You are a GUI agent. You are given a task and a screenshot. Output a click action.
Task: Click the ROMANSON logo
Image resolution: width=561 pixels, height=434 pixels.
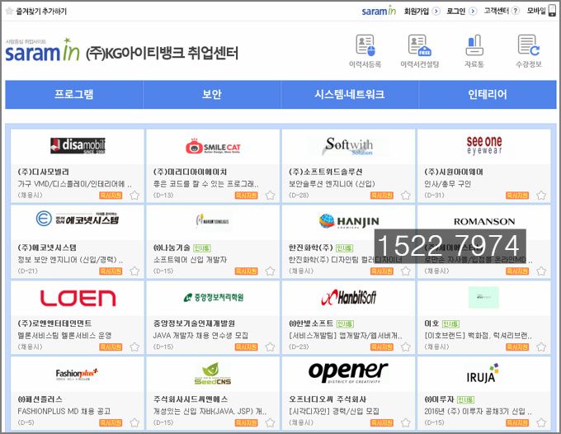pos(484,221)
